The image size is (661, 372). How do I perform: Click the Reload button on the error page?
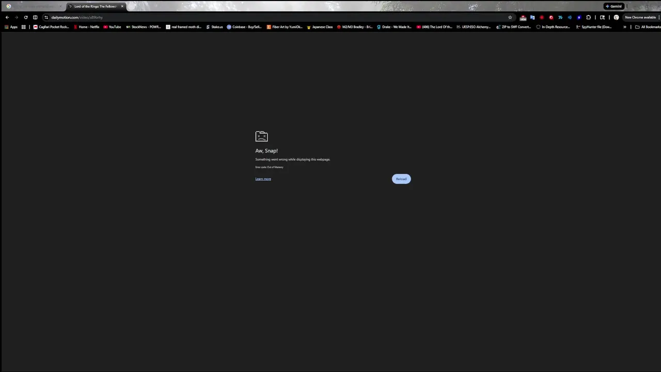[x=401, y=179]
